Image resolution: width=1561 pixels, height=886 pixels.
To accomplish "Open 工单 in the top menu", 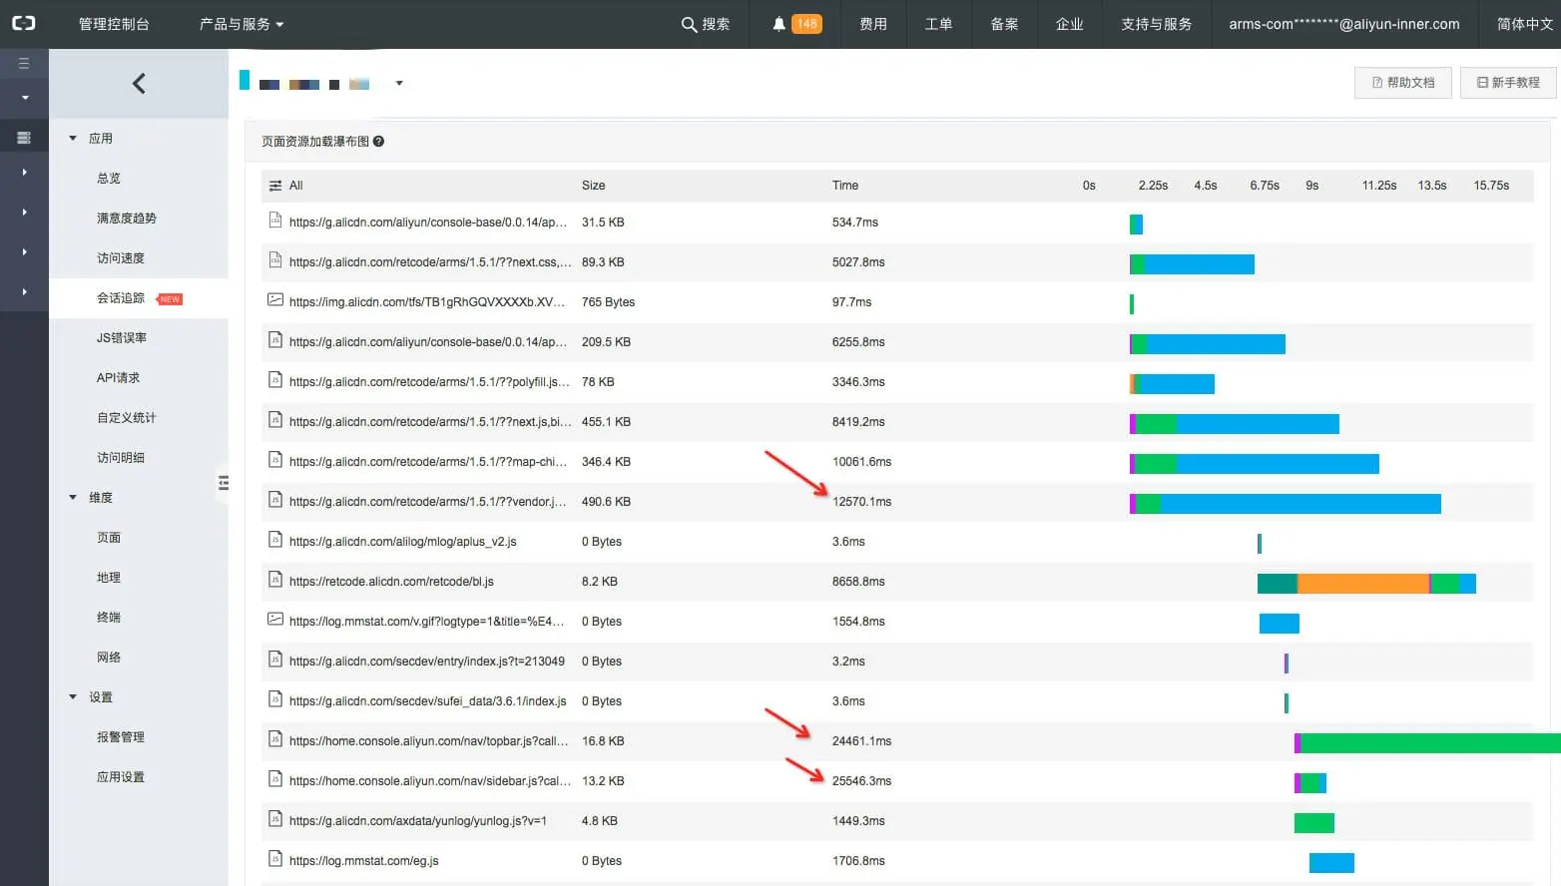I will click(x=938, y=24).
